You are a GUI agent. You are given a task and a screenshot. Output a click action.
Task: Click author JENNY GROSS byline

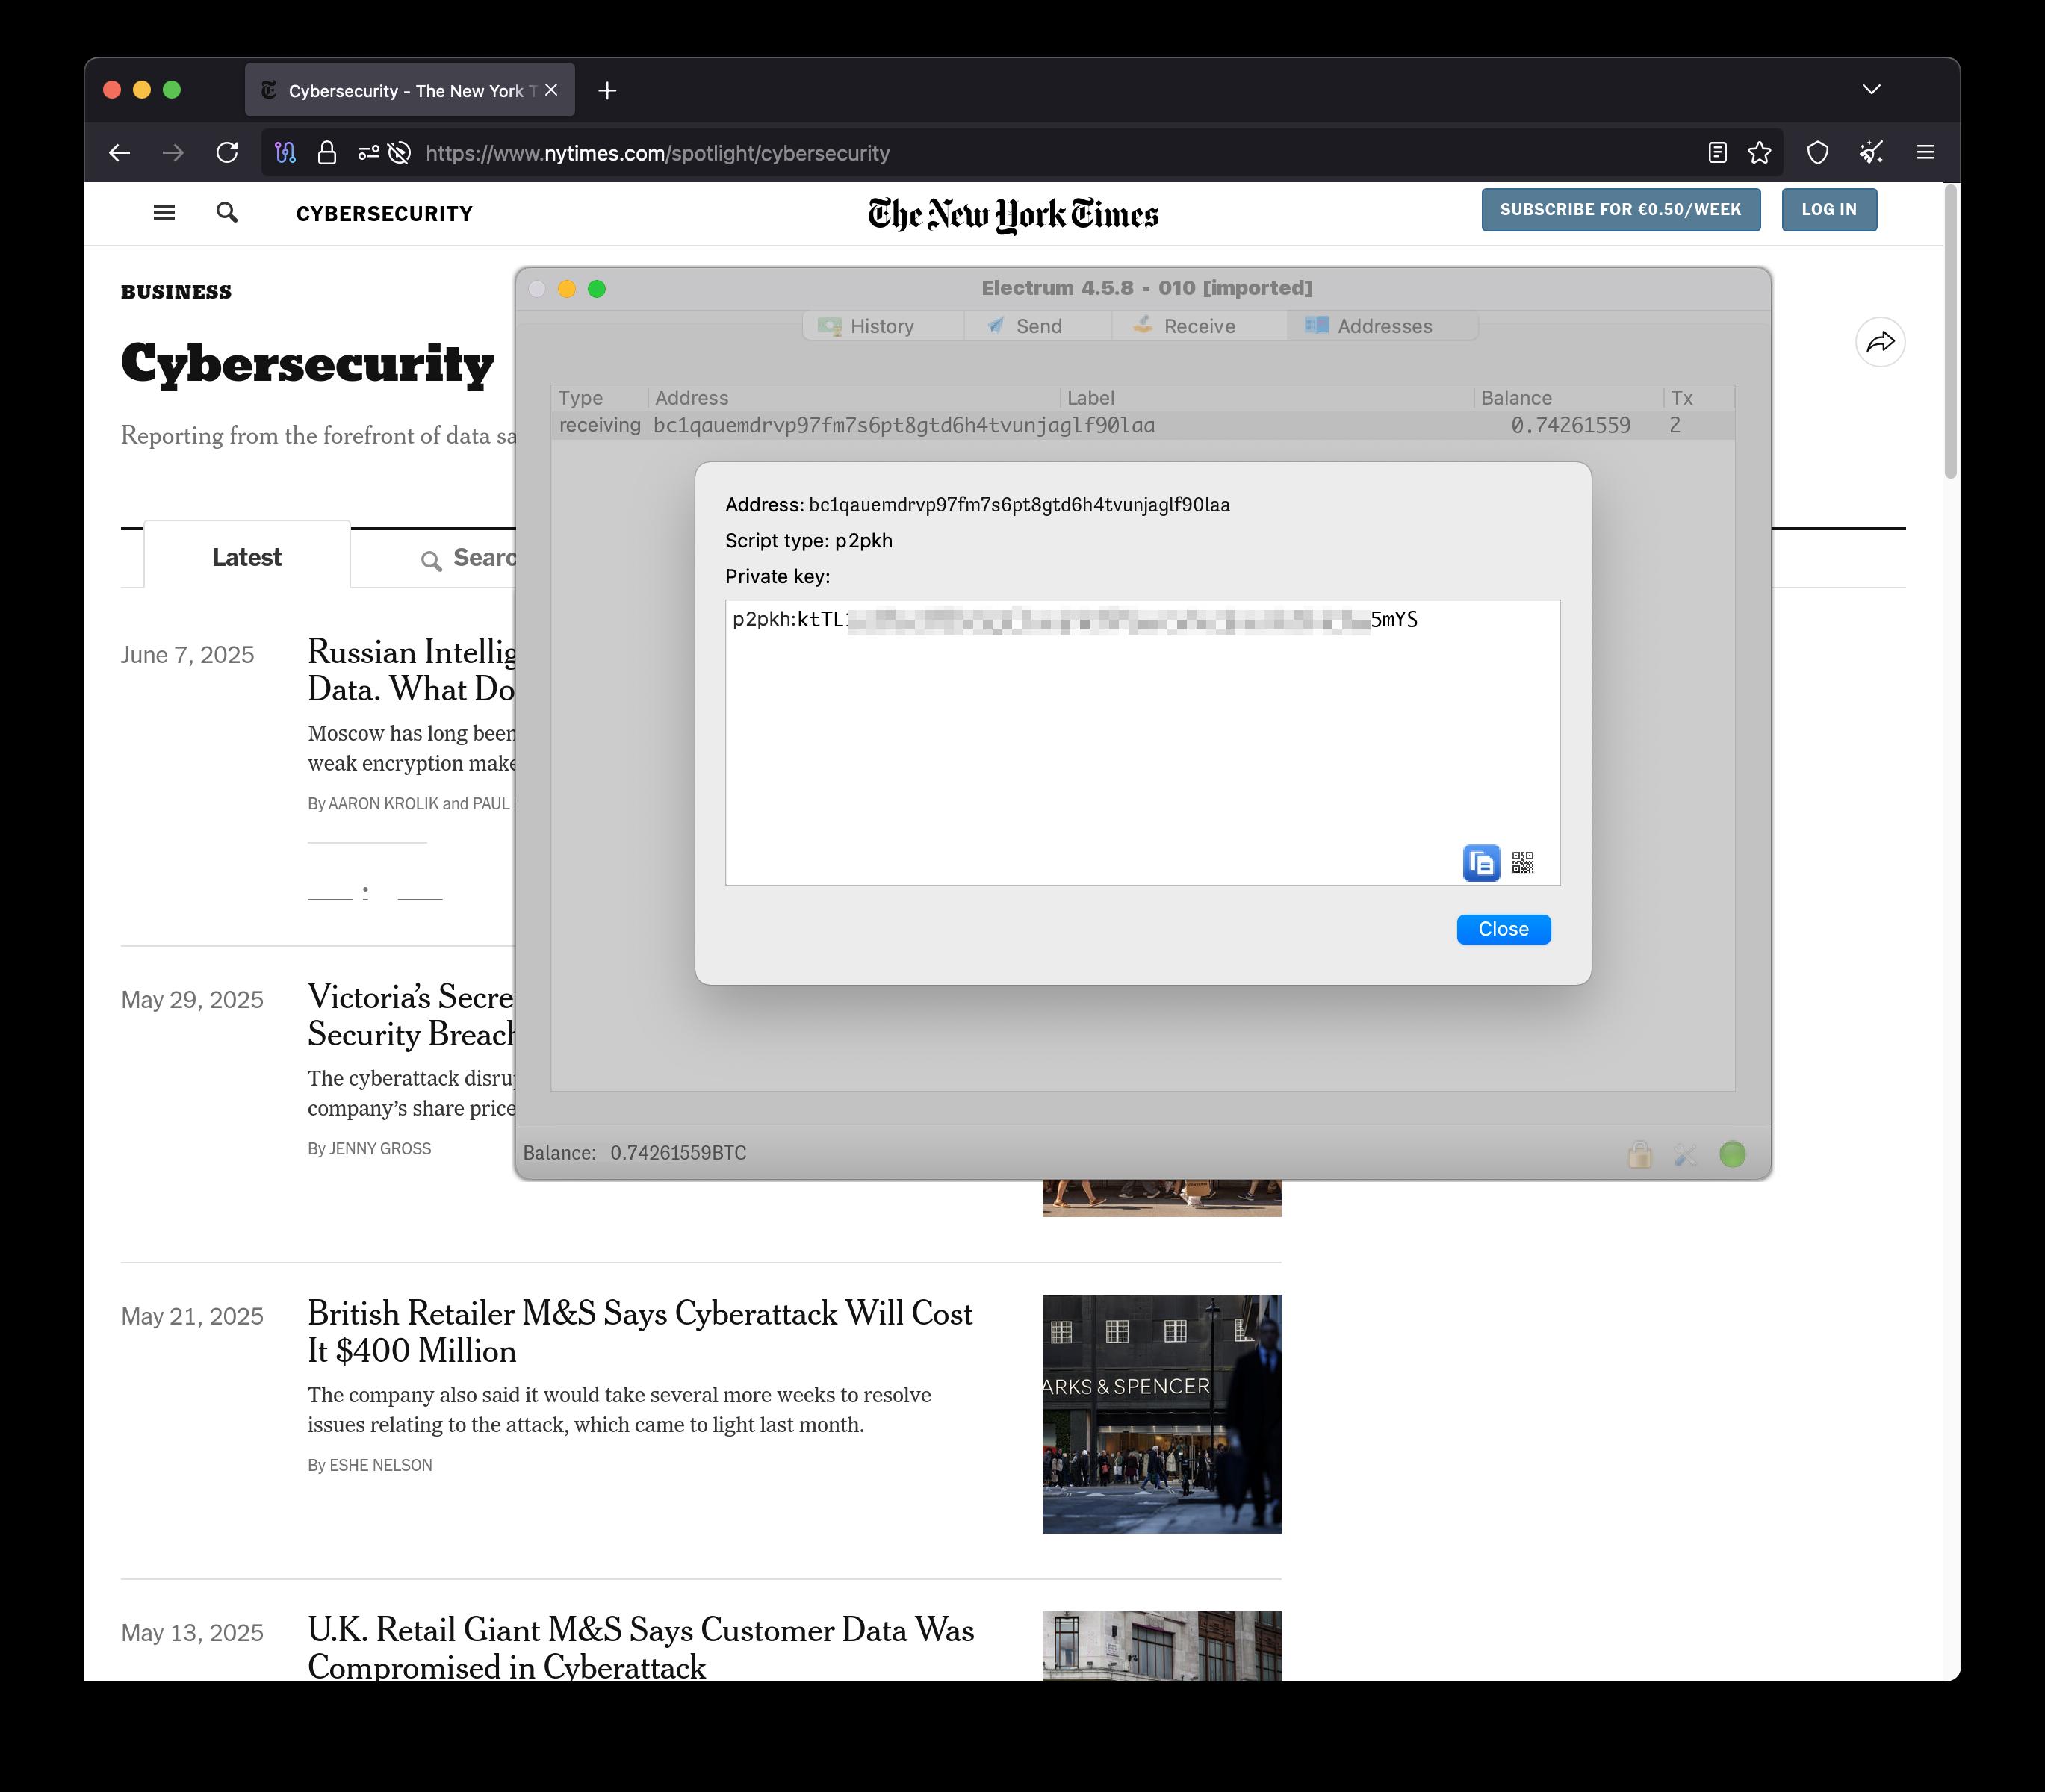(379, 1149)
